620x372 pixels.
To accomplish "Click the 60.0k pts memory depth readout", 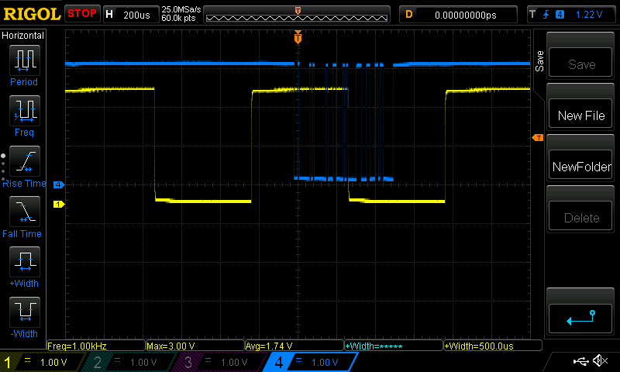I will click(178, 18).
